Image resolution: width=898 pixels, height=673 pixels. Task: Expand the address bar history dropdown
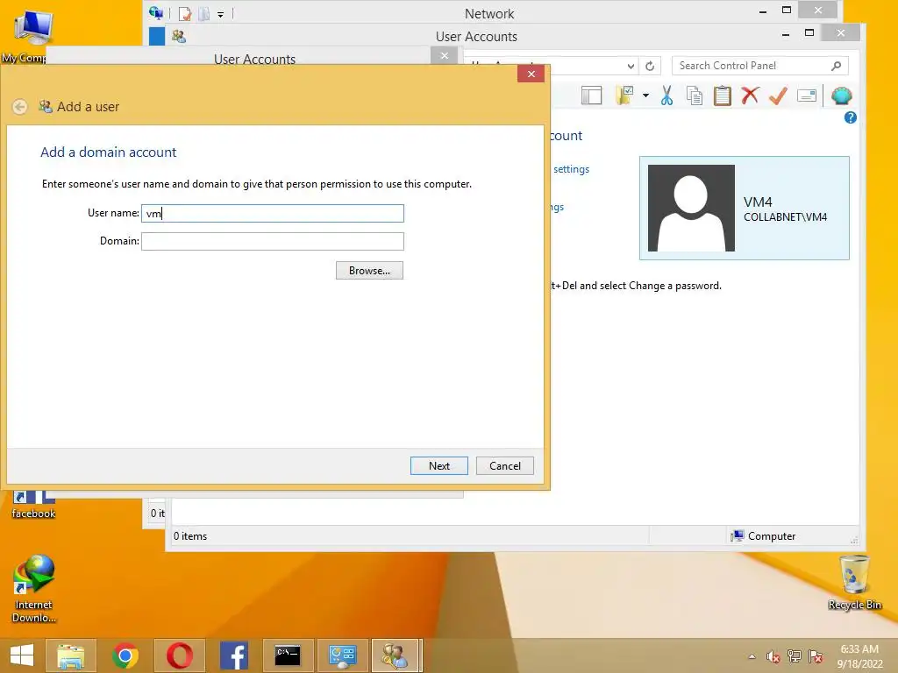coord(631,66)
